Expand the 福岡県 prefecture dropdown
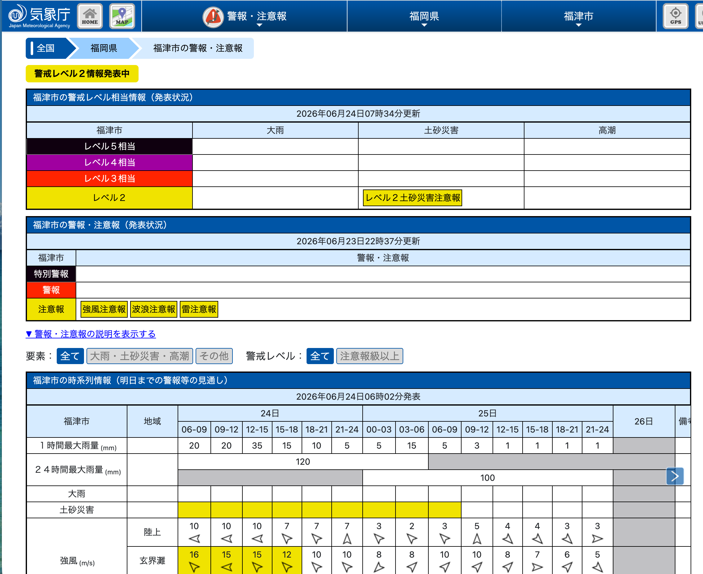This screenshot has height=574, width=703. (x=424, y=16)
